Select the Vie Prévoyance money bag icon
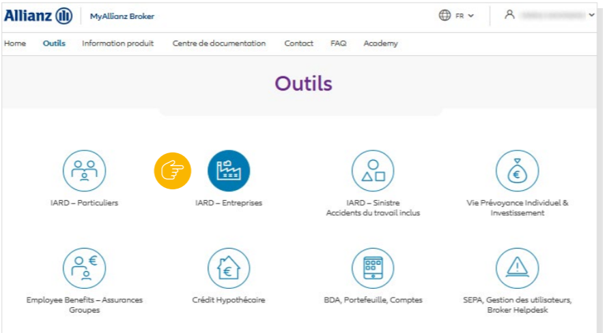The height and width of the screenshot is (333, 605). [517, 171]
